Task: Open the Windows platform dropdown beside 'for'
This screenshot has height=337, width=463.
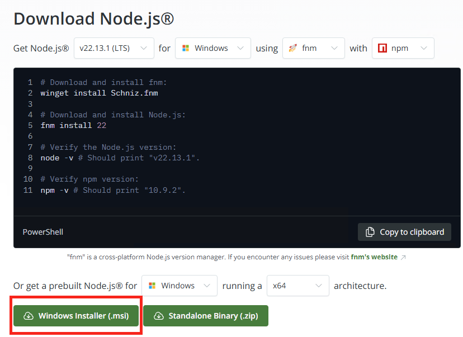Action: (x=213, y=48)
